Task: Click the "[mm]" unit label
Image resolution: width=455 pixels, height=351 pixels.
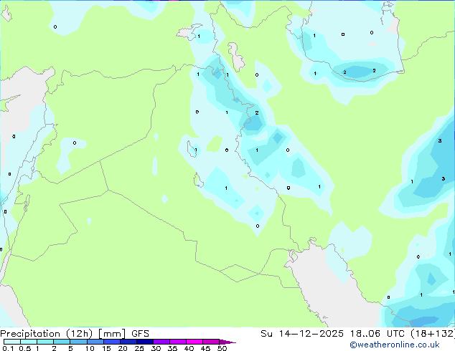Action: [112, 334]
